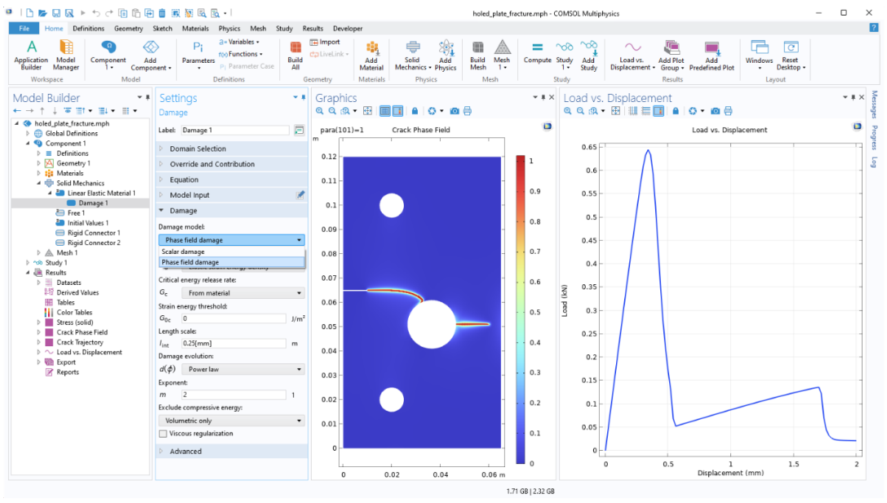Viewport: 887px width, 503px height.
Task: Expand the Advanced section
Action: click(x=232, y=452)
